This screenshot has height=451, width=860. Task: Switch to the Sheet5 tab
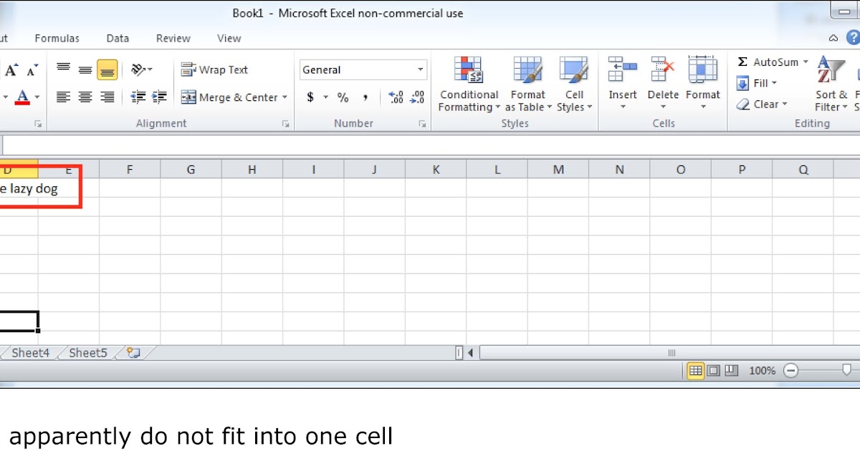87,352
